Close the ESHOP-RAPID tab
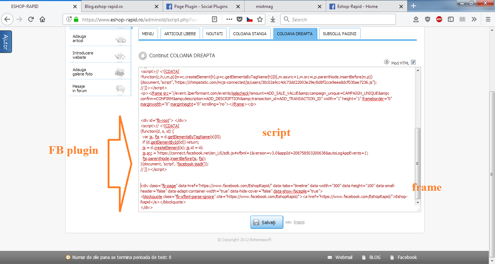 pyautogui.click(x=75, y=7)
